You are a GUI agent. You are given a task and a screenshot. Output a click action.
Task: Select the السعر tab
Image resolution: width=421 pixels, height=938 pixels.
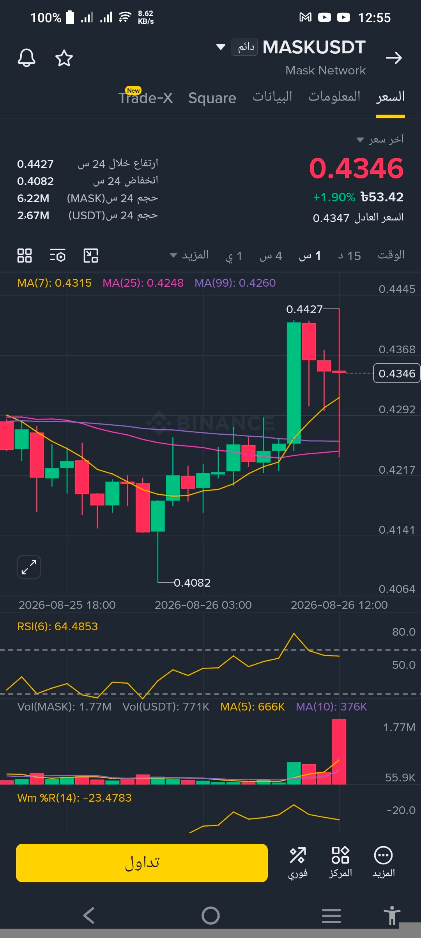click(x=390, y=97)
